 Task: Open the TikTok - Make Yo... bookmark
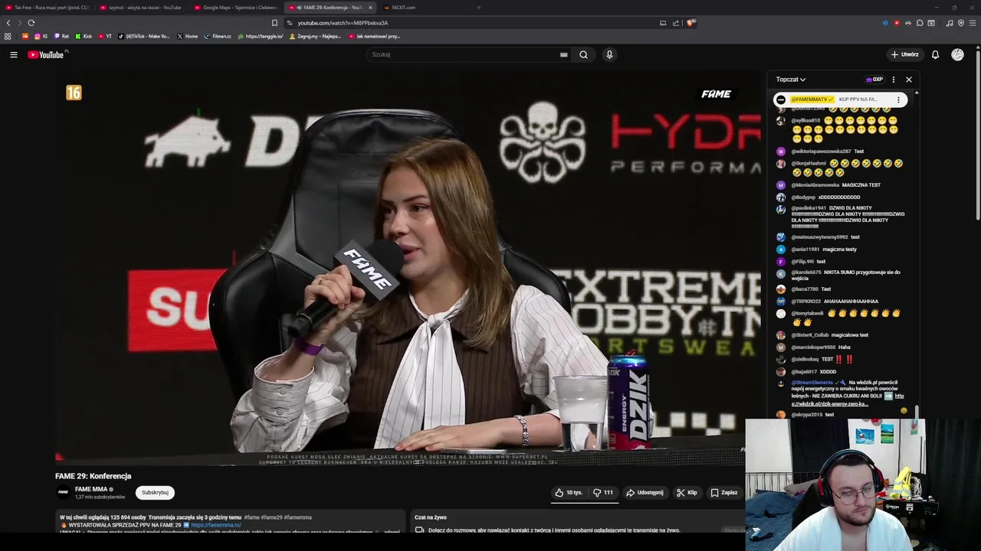tap(144, 36)
